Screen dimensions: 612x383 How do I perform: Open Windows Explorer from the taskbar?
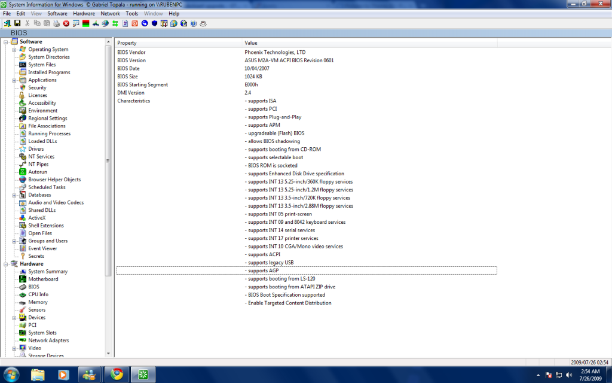coord(38,375)
